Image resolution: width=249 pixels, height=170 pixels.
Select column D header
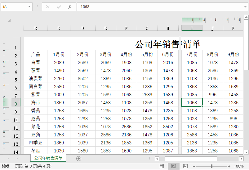coord(83,28)
